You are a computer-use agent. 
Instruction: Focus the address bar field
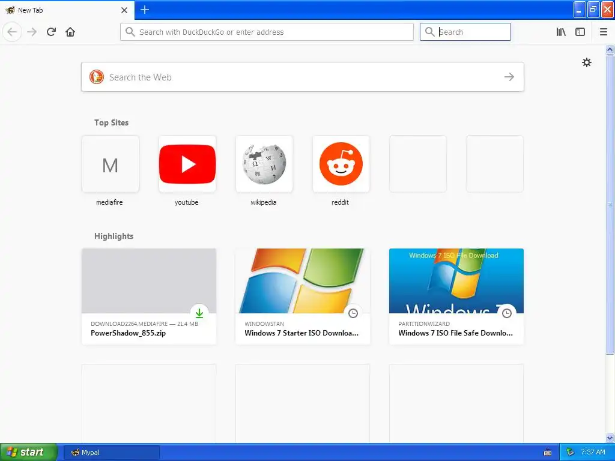coord(267,32)
